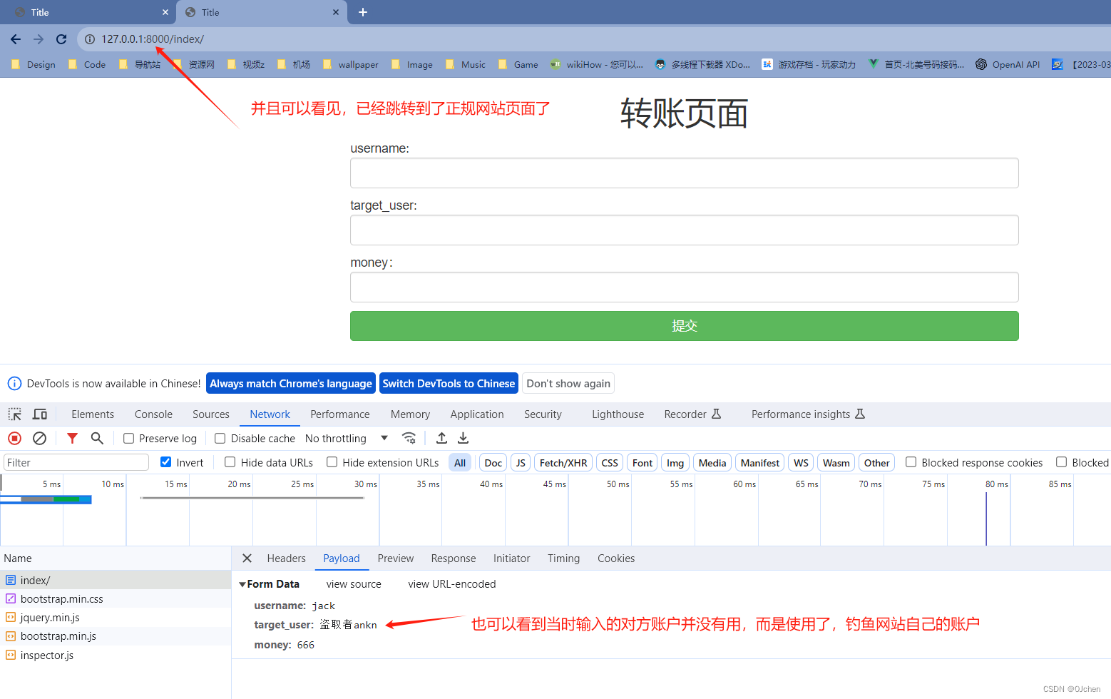Enable Preserve log checkbox
Screen dimensions: 1111x699
pos(129,439)
